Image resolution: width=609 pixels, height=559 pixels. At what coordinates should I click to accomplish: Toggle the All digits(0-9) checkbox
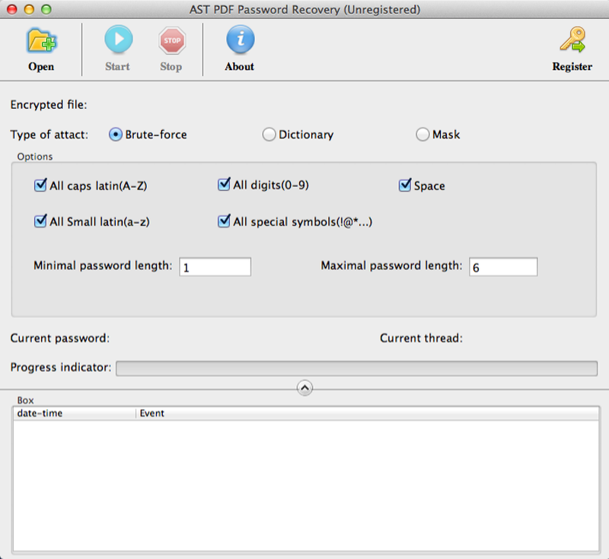224,185
